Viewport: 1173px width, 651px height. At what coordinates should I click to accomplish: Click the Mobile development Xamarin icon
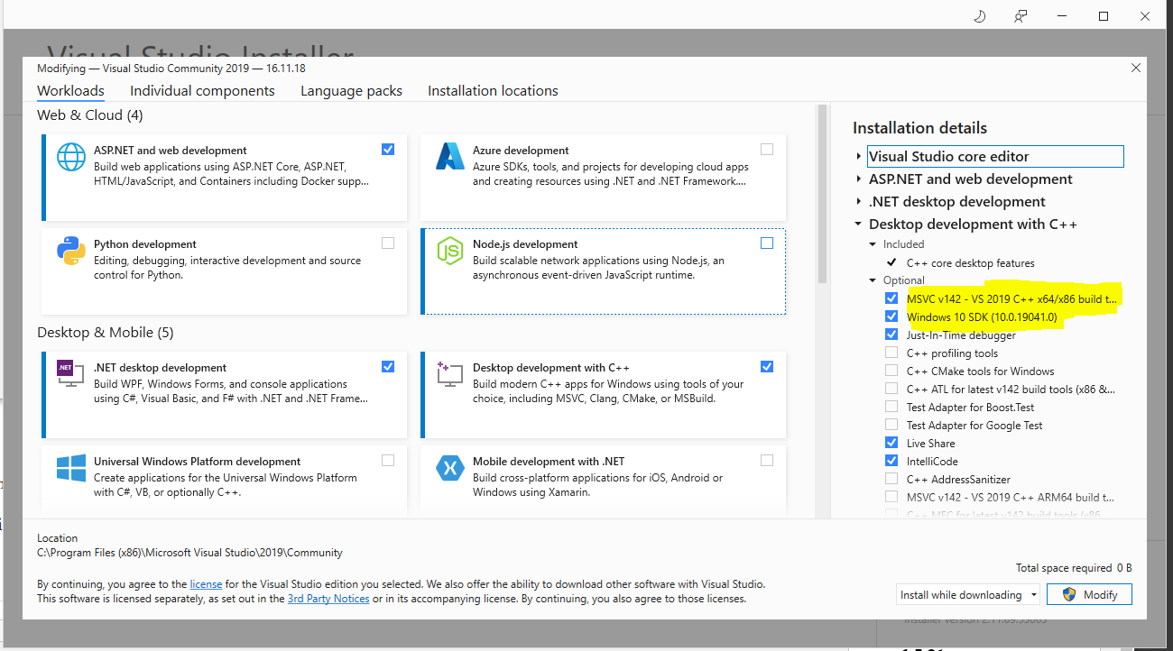449,468
